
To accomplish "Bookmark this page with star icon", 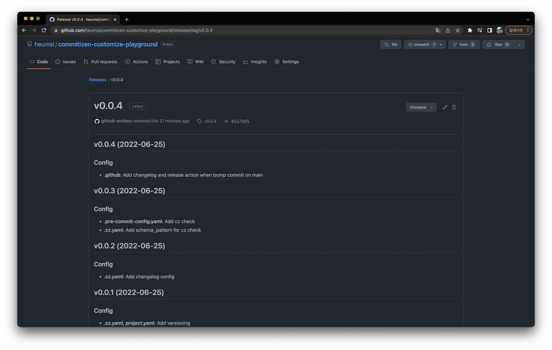I will (x=458, y=30).
